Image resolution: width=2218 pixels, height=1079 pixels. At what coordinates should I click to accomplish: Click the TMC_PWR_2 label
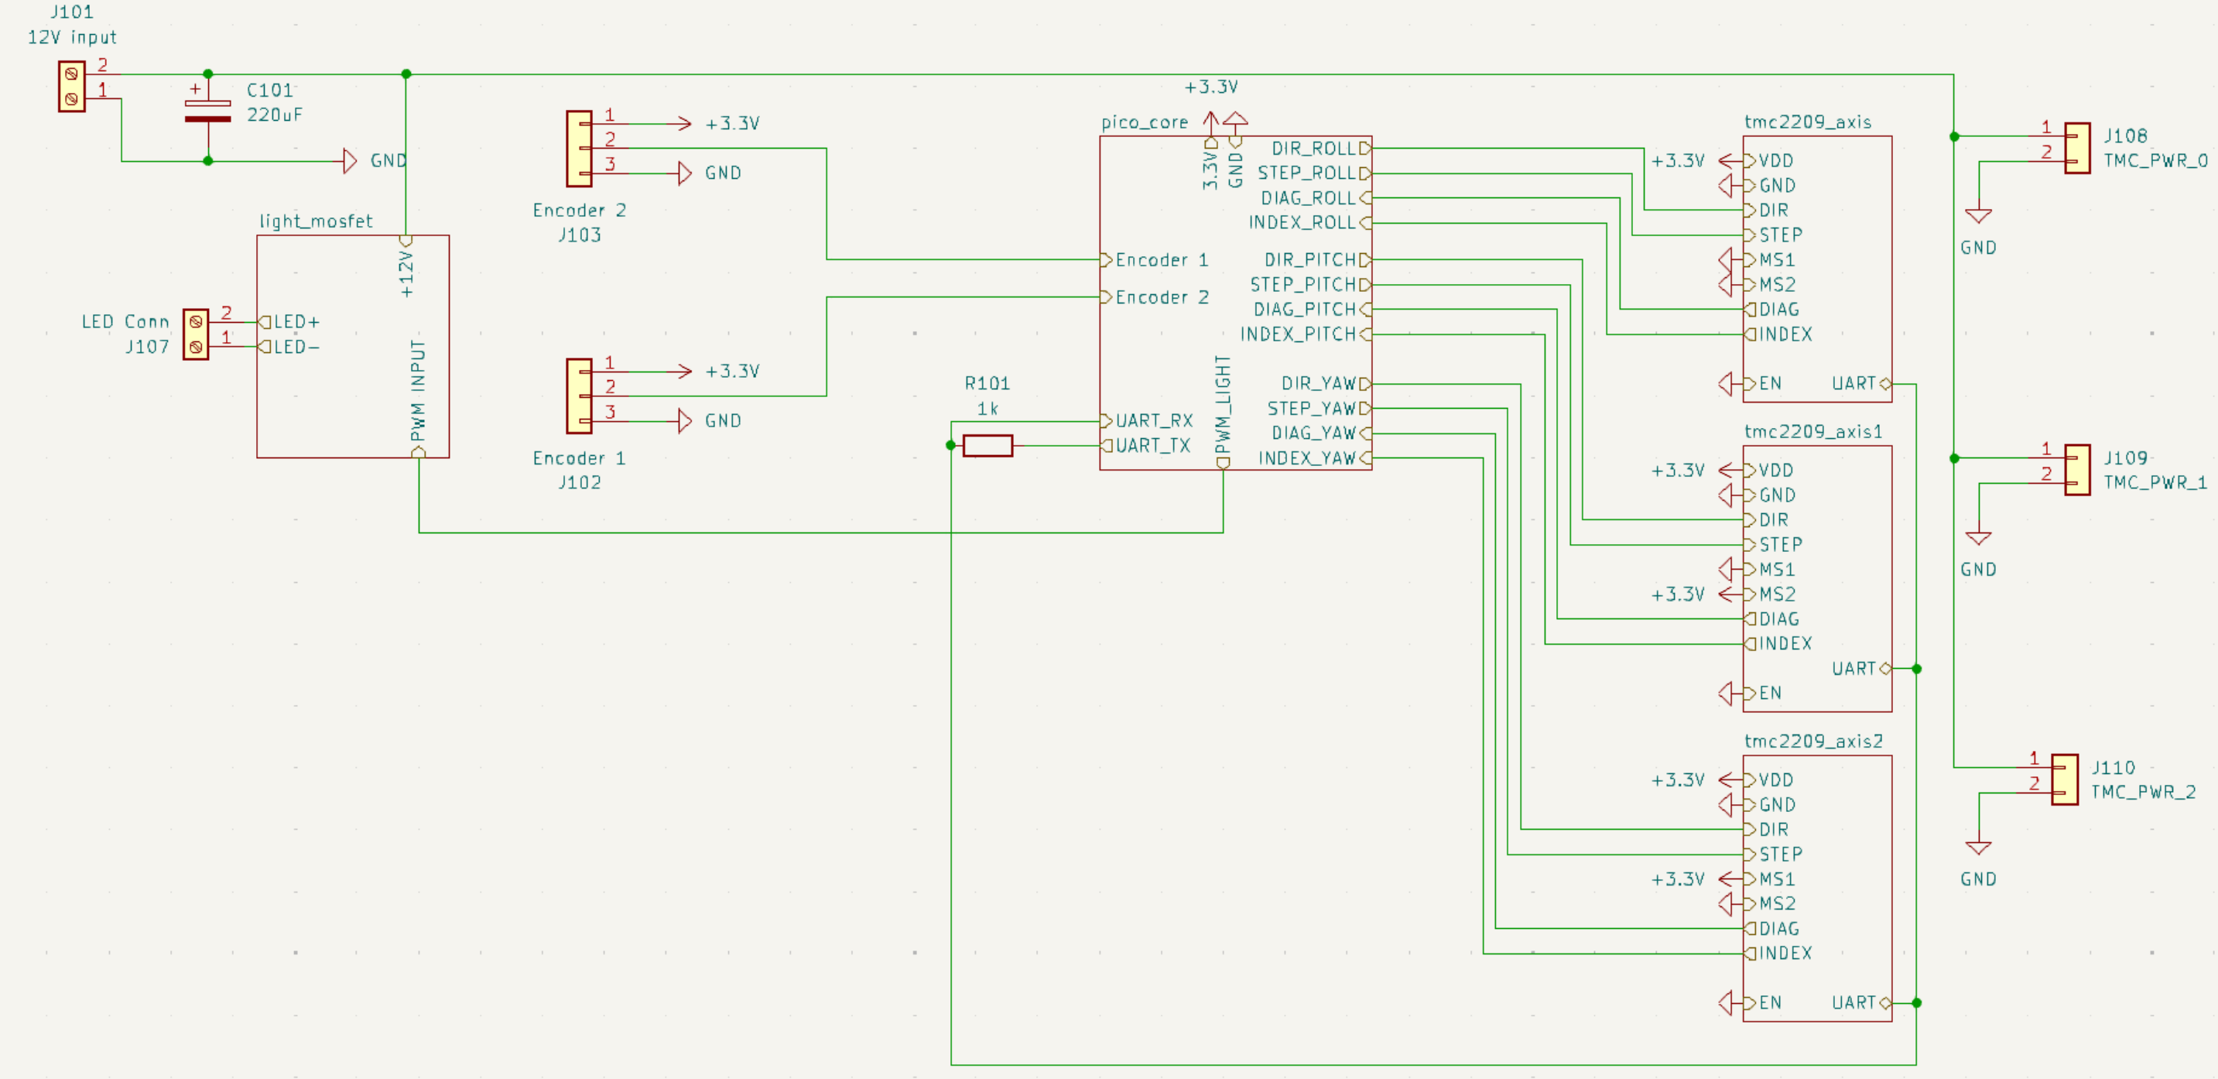pos(2143,793)
